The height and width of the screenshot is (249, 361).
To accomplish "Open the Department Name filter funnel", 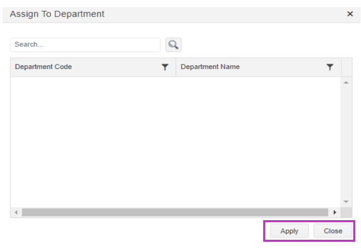I will pyautogui.click(x=330, y=67).
